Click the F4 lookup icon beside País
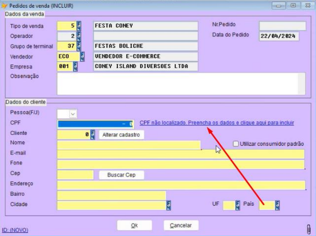This screenshot has width=316, height=236. point(277,206)
